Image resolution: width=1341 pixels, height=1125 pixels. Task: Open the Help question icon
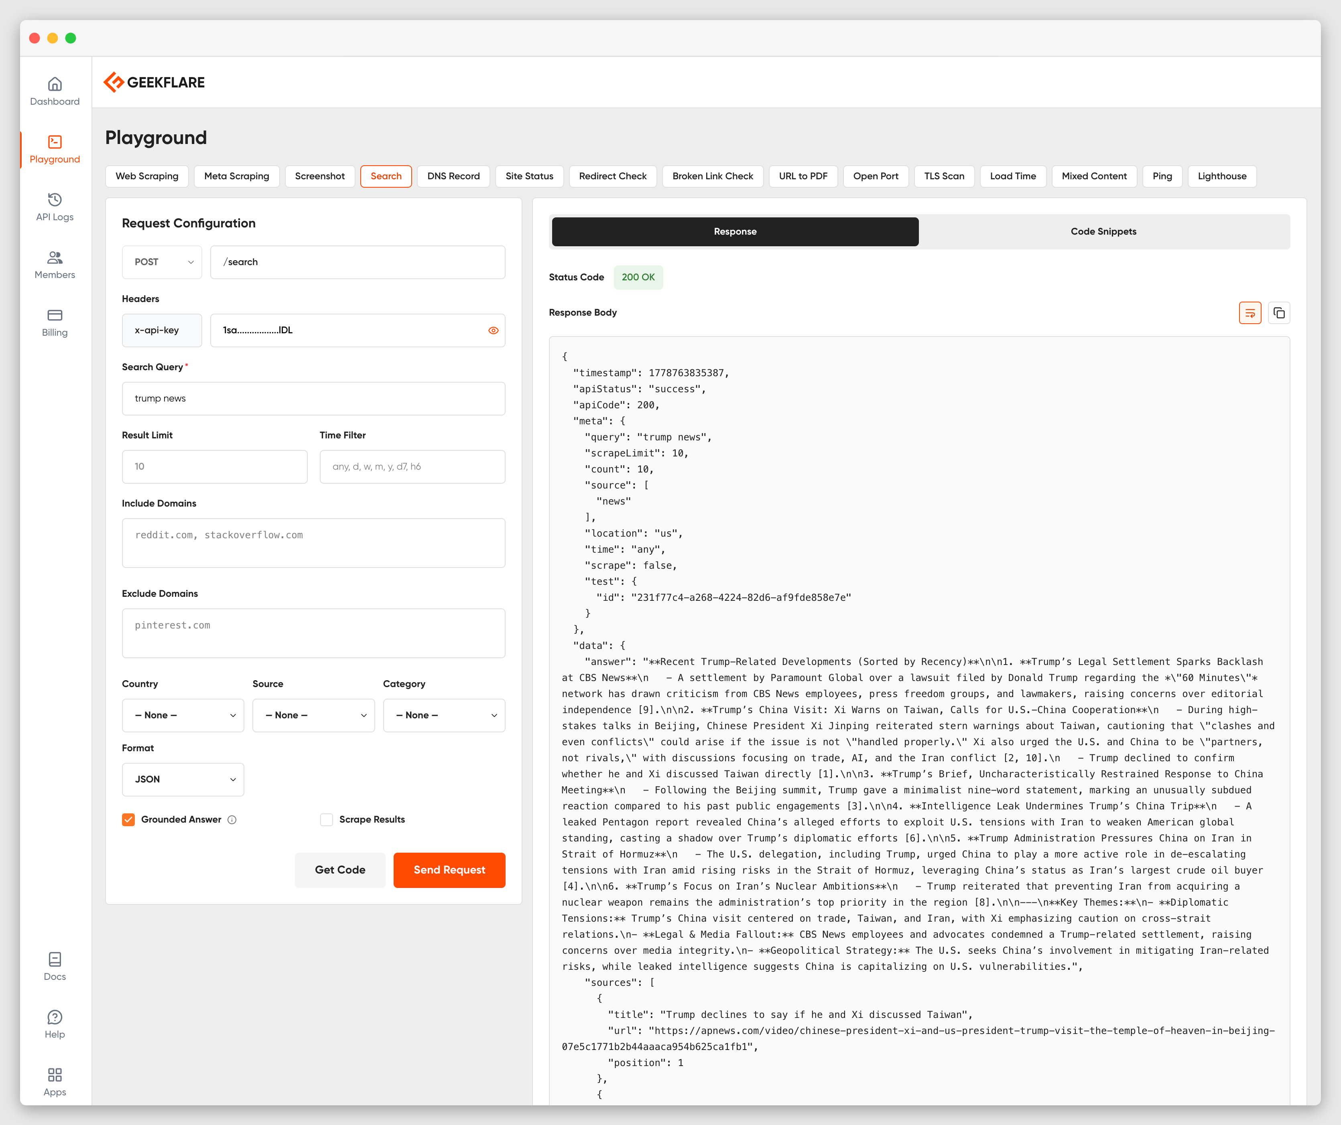[55, 1017]
